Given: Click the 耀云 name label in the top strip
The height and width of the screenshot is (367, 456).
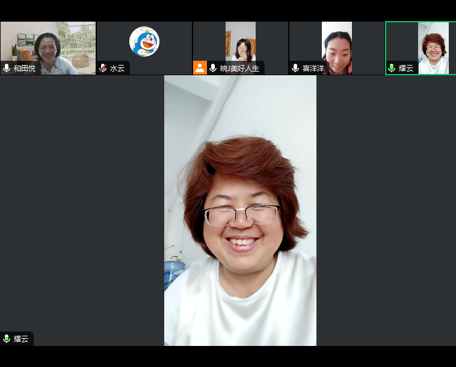Looking at the screenshot, I should (x=406, y=69).
